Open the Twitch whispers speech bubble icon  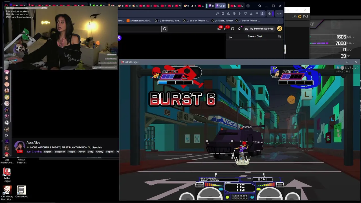(x=232, y=28)
